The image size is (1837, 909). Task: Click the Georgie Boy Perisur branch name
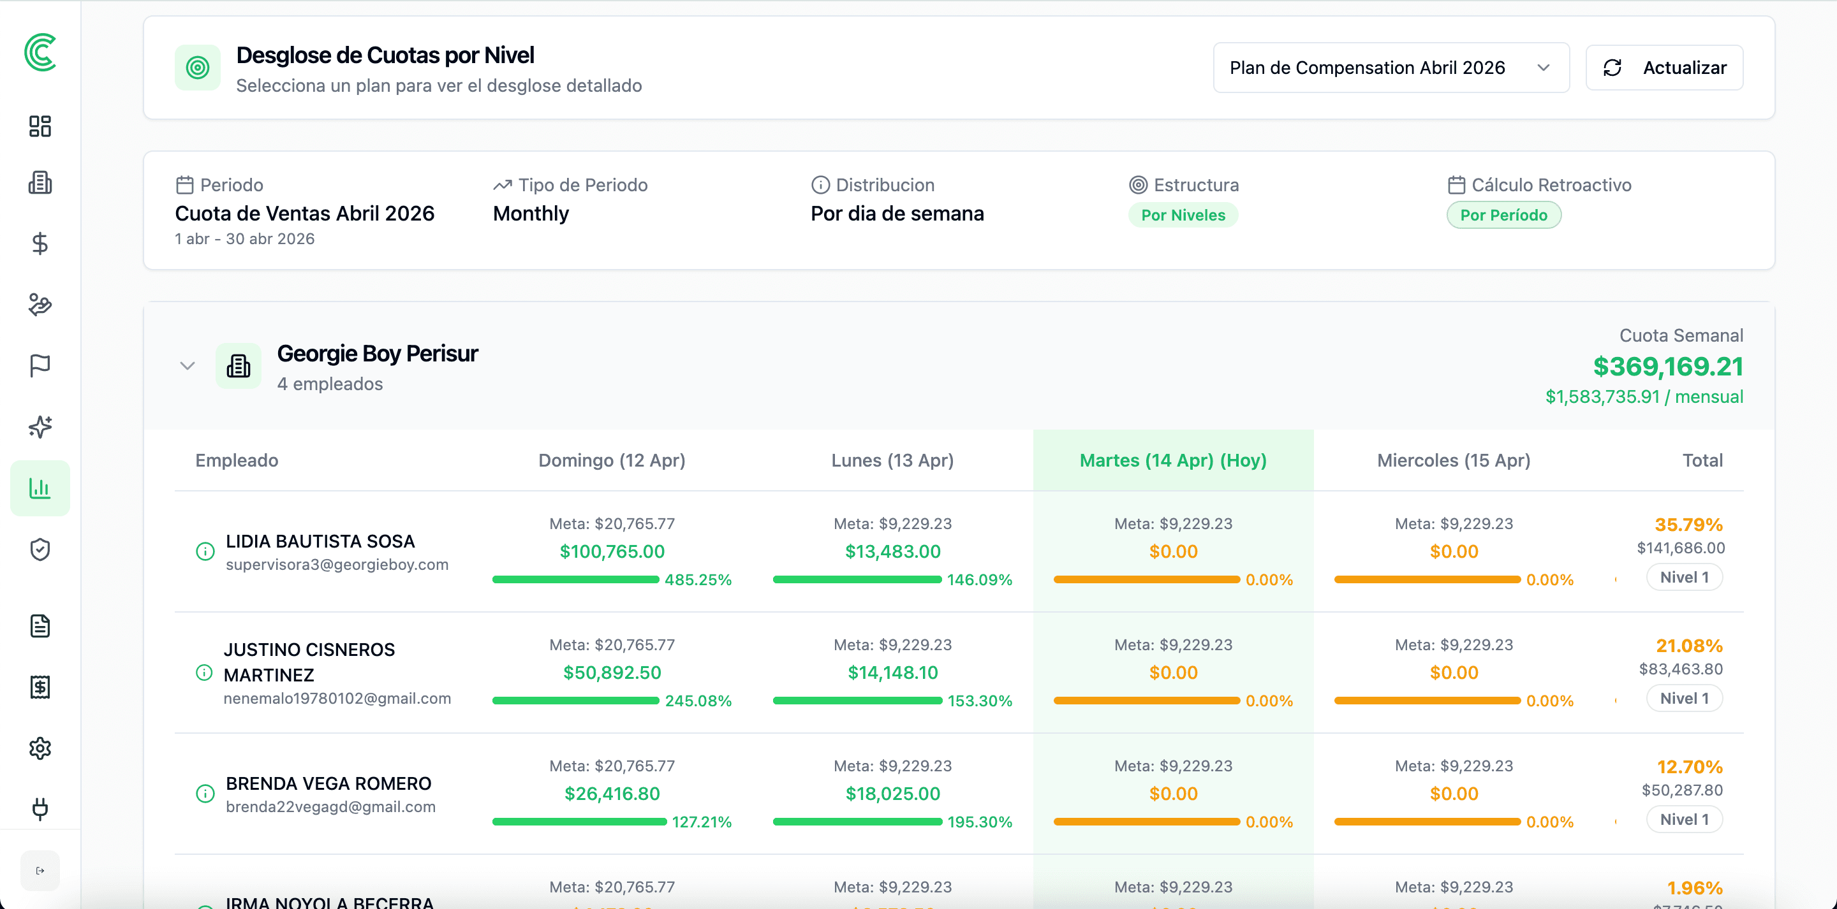click(377, 354)
